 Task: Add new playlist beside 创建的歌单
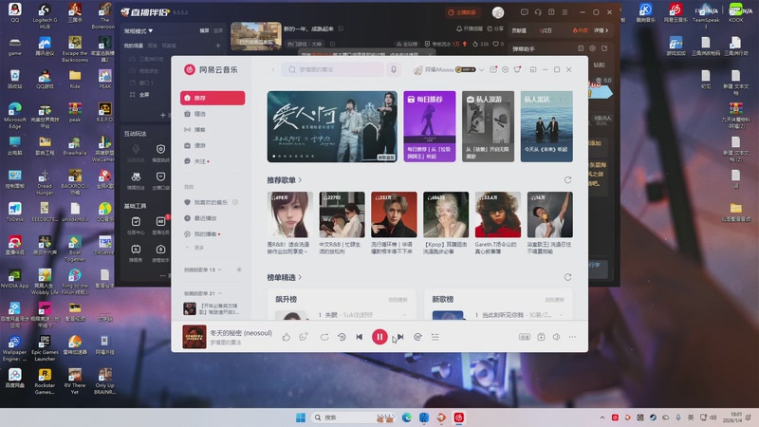[x=239, y=269]
